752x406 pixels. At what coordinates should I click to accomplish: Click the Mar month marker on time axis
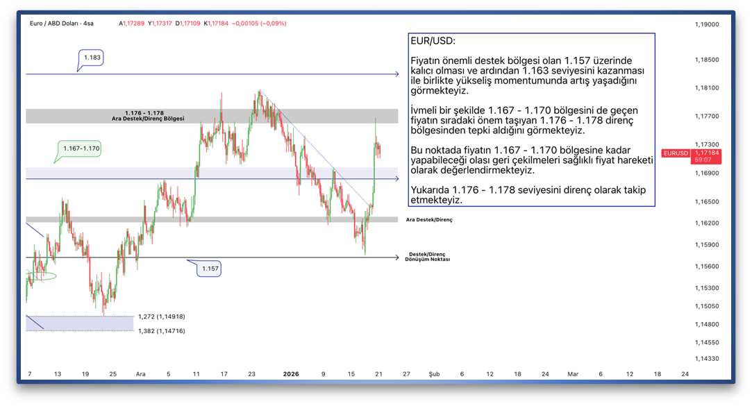coord(573,373)
